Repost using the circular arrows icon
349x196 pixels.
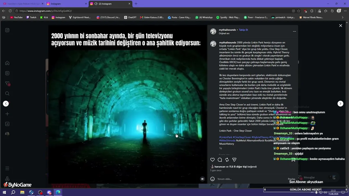point(227,160)
